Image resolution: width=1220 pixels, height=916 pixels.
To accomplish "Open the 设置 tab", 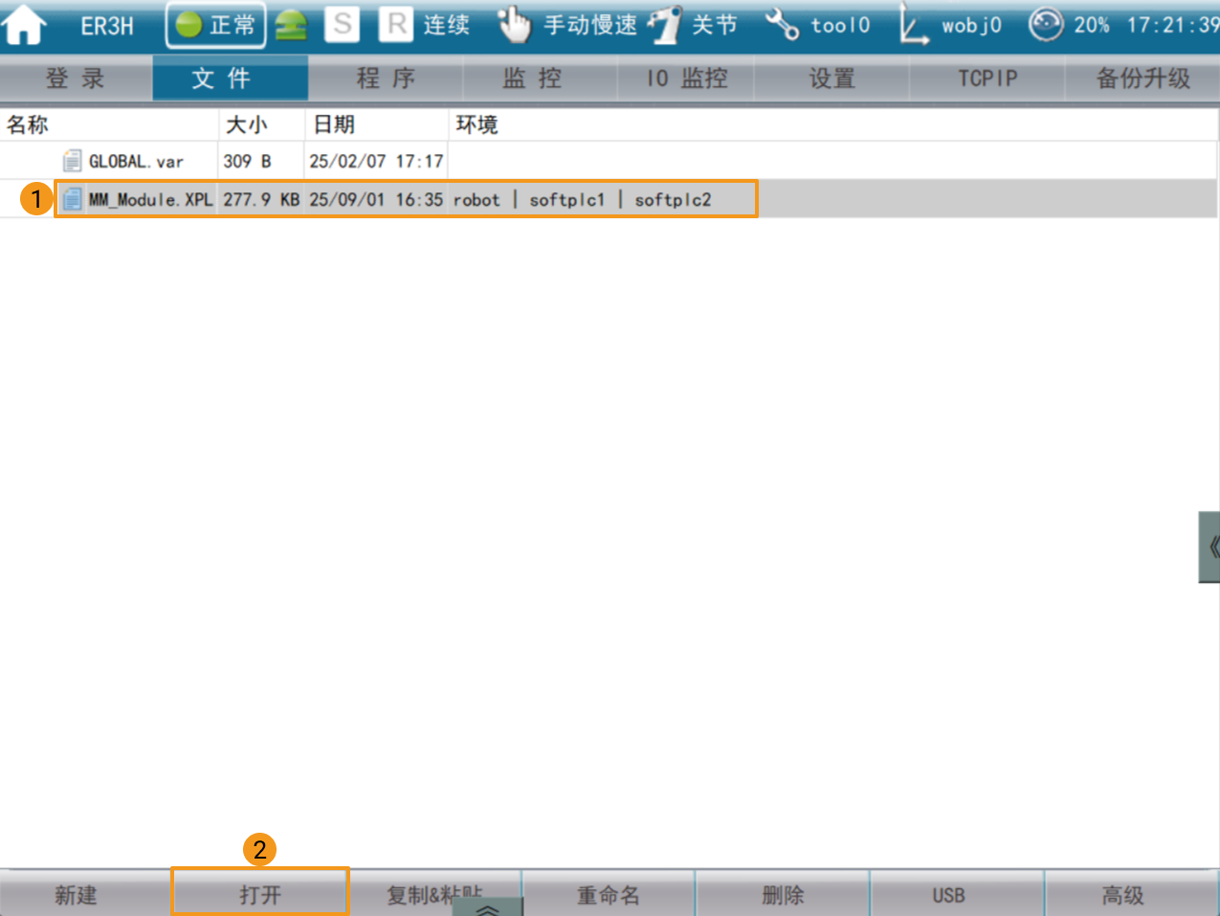I will pyautogui.click(x=832, y=78).
